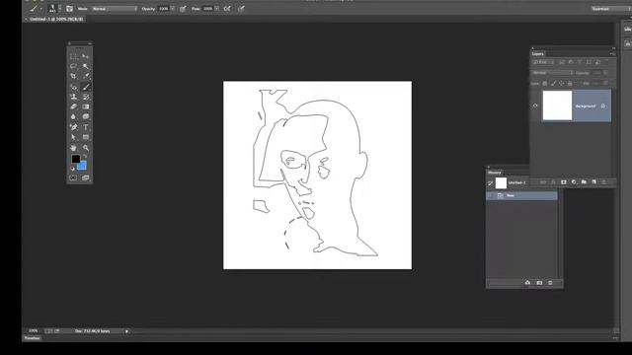Select the Eraser tool
The image size is (632, 355).
73,106
